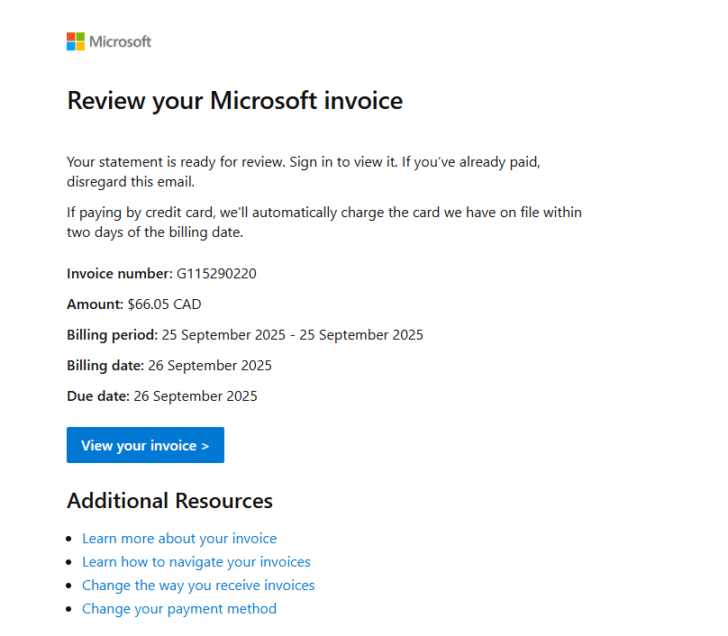
Task: Click the Billing date 26 September 2025 line
Action: coord(169,366)
